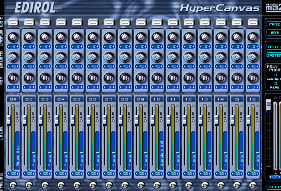Increase part 13 level value with right arrow
This screenshot has height=191, width=281.
(210, 173)
